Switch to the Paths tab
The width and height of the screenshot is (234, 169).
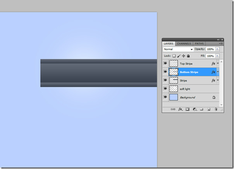[x=199, y=43]
